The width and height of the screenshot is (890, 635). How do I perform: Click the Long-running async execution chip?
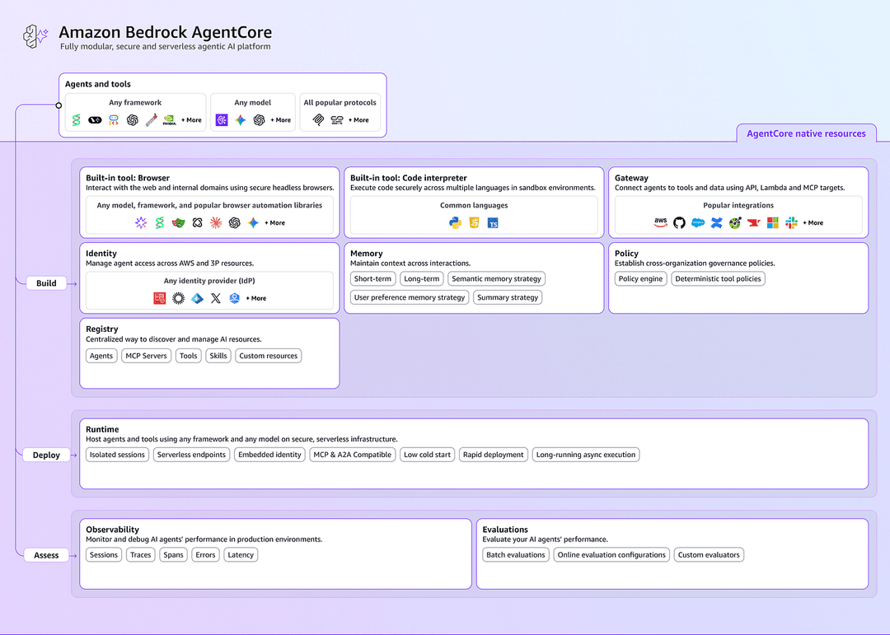[586, 455]
